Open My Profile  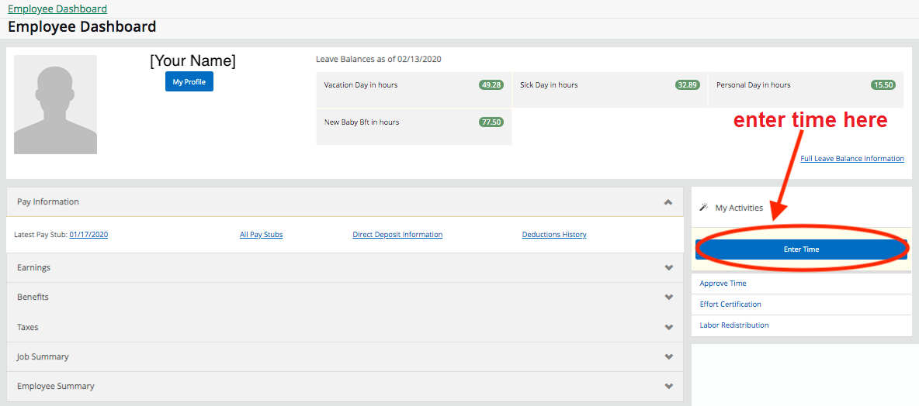[x=189, y=82]
